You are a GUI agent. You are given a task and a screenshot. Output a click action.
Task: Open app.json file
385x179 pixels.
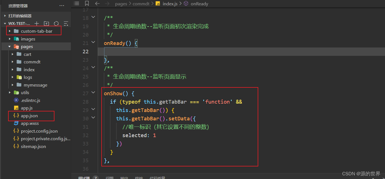point(29,116)
